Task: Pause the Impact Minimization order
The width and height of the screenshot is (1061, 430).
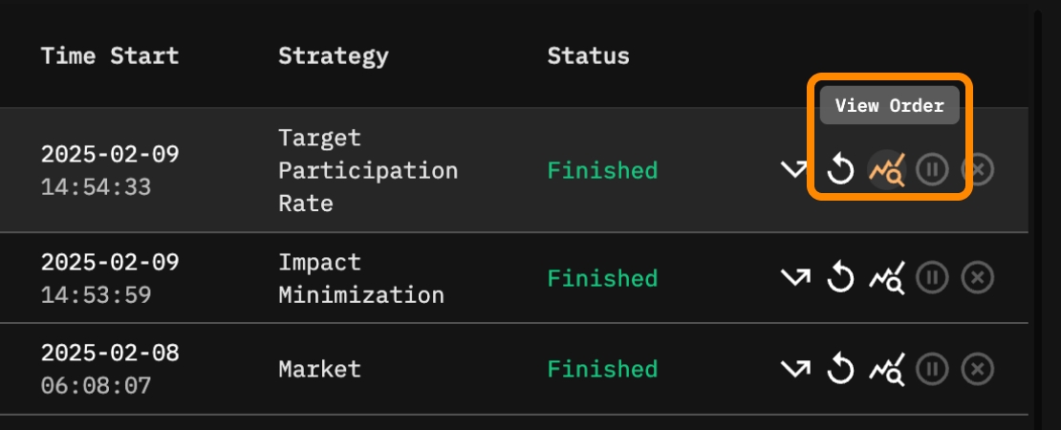Action: tap(932, 279)
